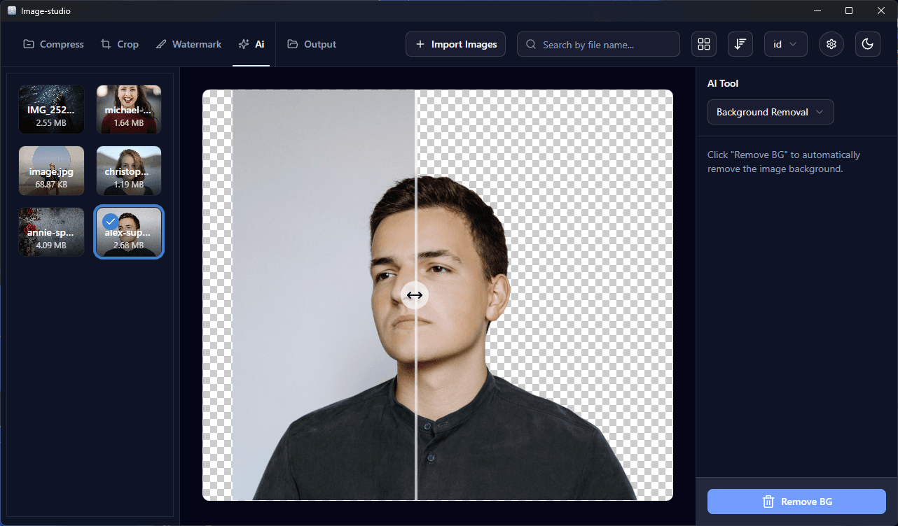The image size is (898, 526).
Task: Uncheck the selected alex-sup thumbnail
Action: coord(110,222)
